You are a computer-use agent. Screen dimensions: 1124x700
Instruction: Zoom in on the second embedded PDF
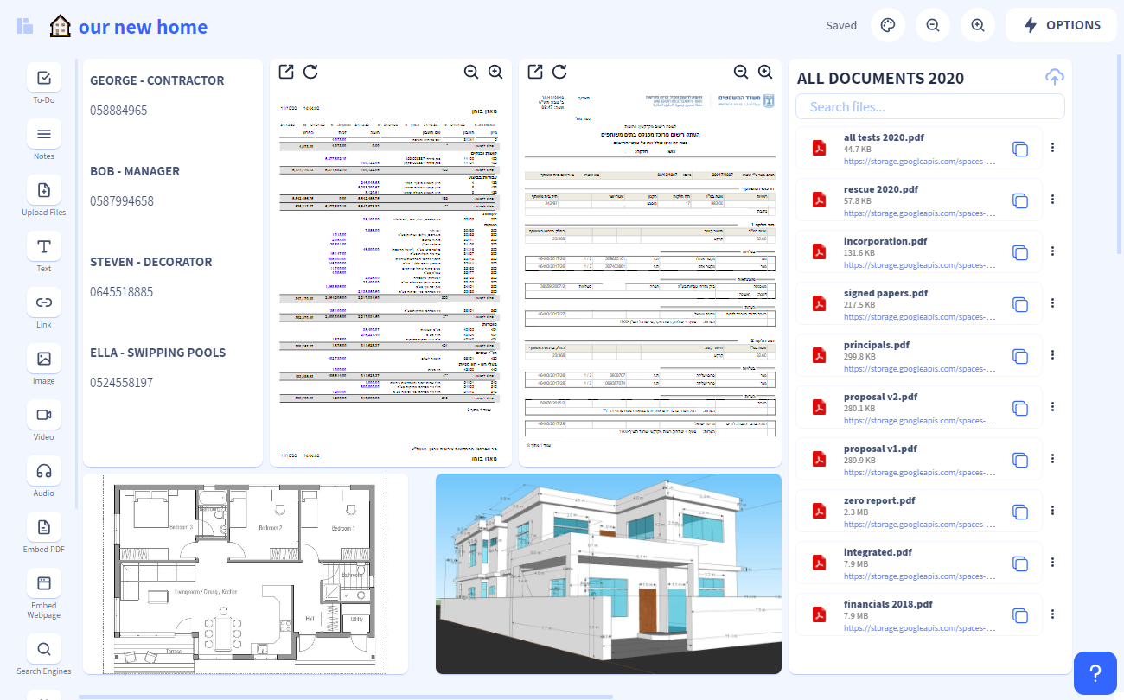(765, 72)
